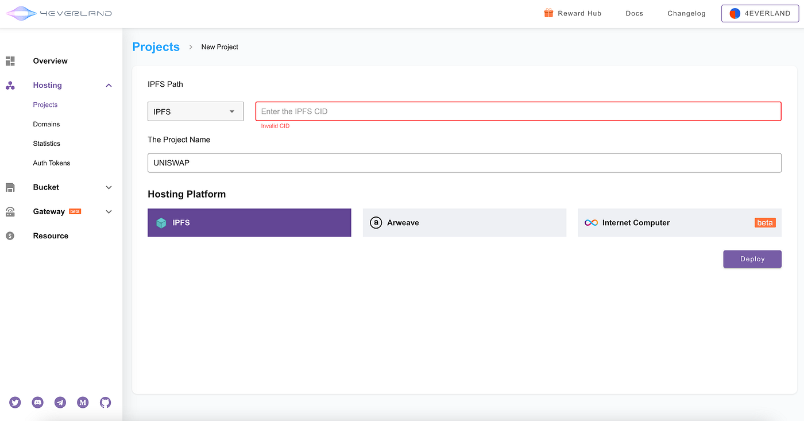This screenshot has width=804, height=421.
Task: Expand the Bucket menu chevron
Action: (x=109, y=187)
